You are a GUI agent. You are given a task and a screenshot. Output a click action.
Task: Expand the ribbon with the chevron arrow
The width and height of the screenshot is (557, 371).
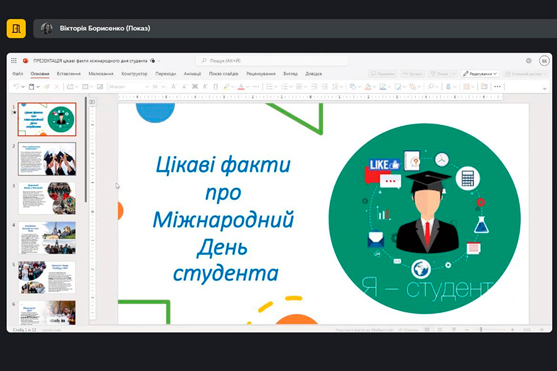pos(545,89)
